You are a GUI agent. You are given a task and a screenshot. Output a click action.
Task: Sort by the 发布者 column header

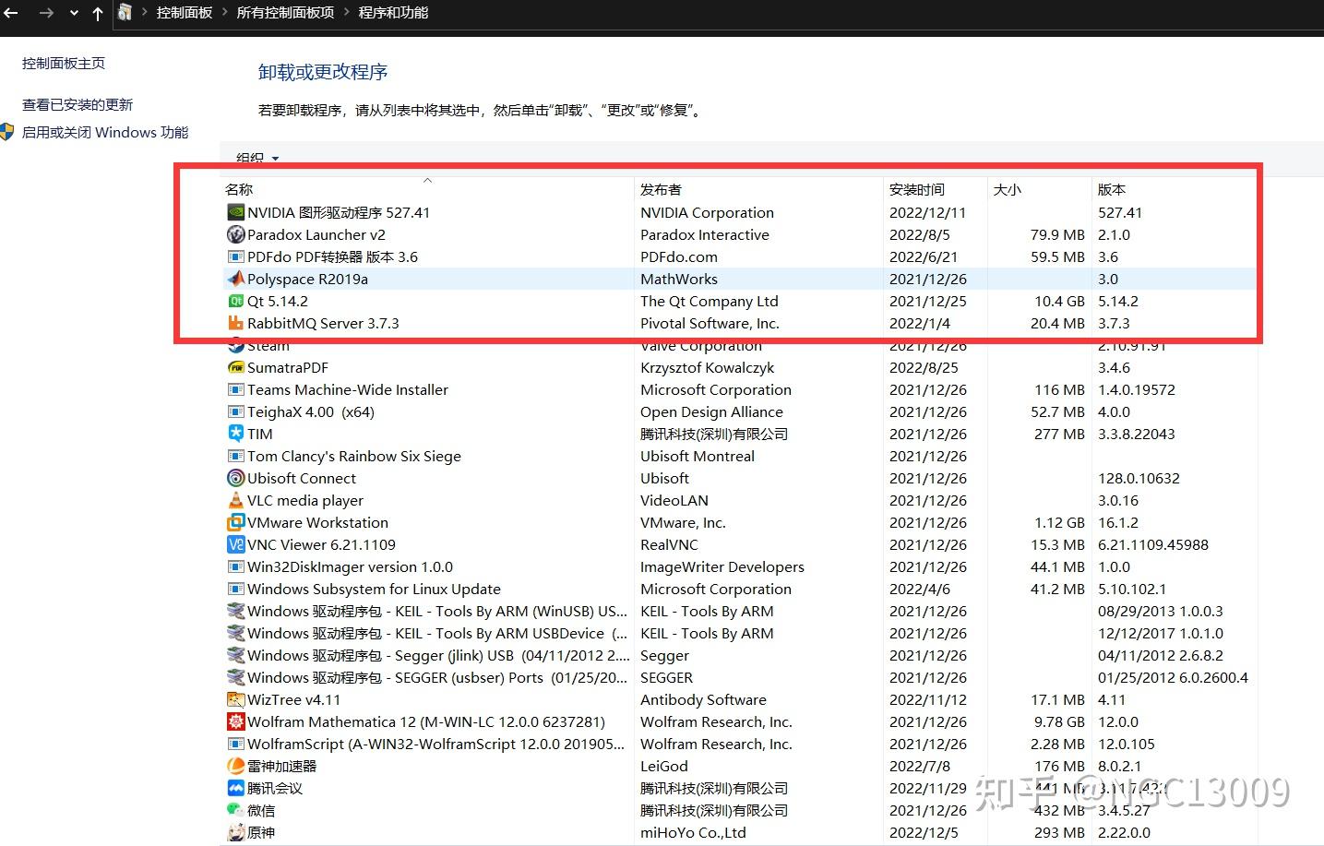tap(759, 189)
